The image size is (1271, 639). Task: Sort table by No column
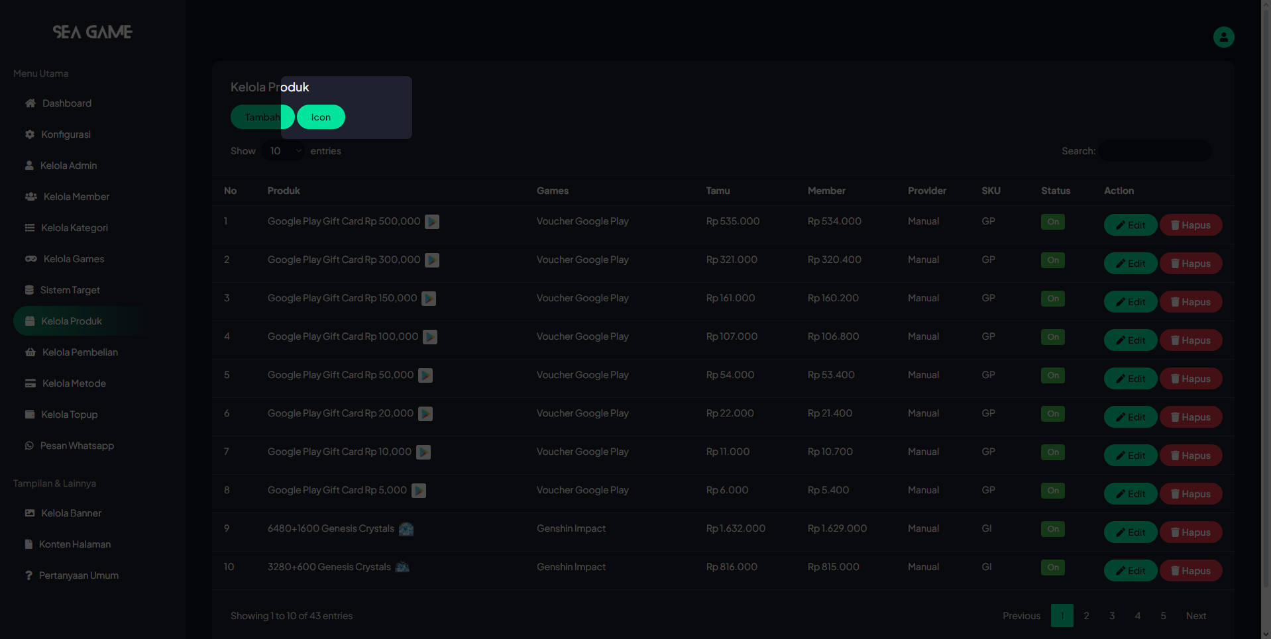coord(230,191)
